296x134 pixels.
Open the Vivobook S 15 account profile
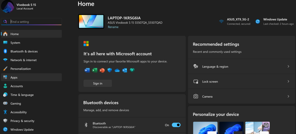tap(19, 7)
